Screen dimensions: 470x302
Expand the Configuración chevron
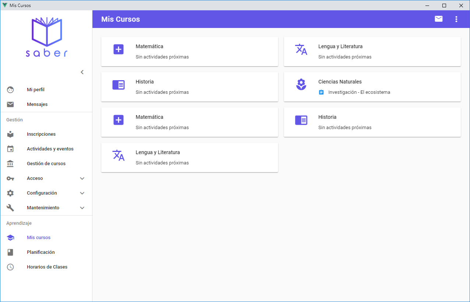pos(82,193)
